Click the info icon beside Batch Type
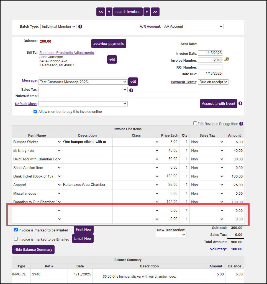 click(x=80, y=27)
